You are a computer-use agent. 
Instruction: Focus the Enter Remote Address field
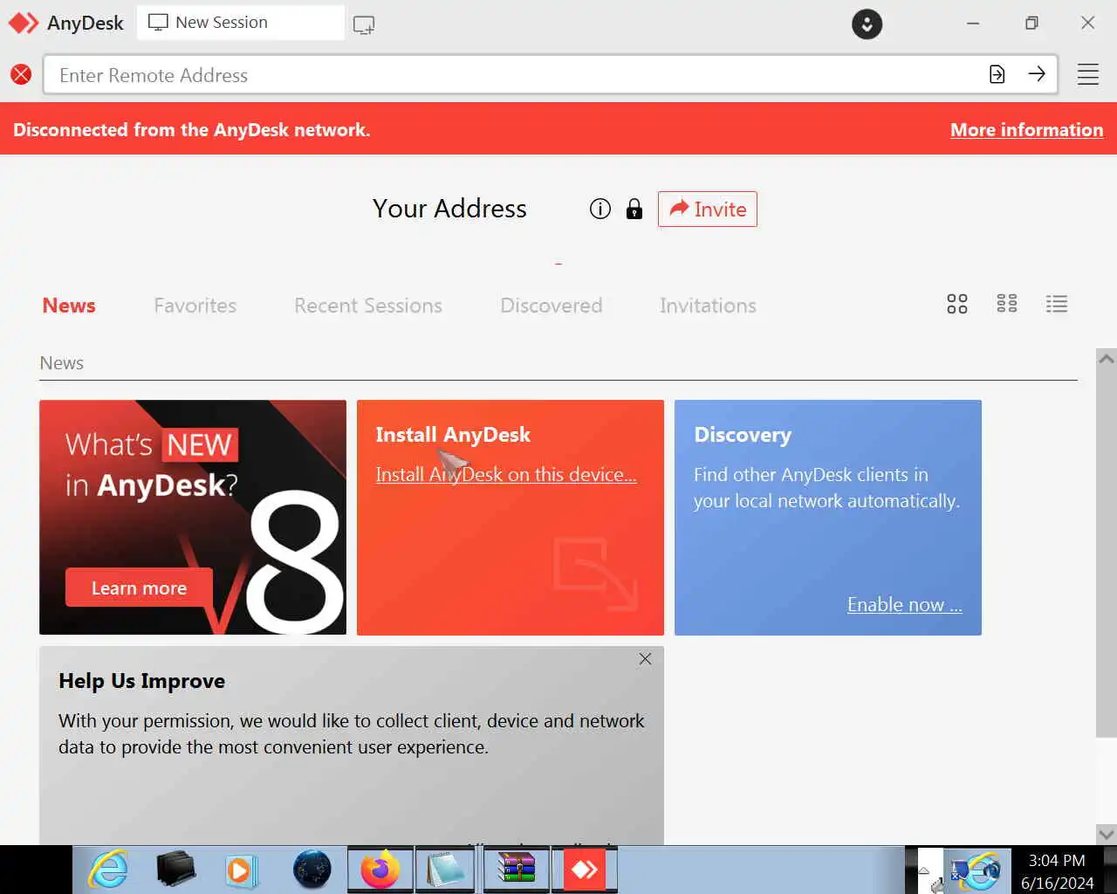pyautogui.click(x=515, y=75)
